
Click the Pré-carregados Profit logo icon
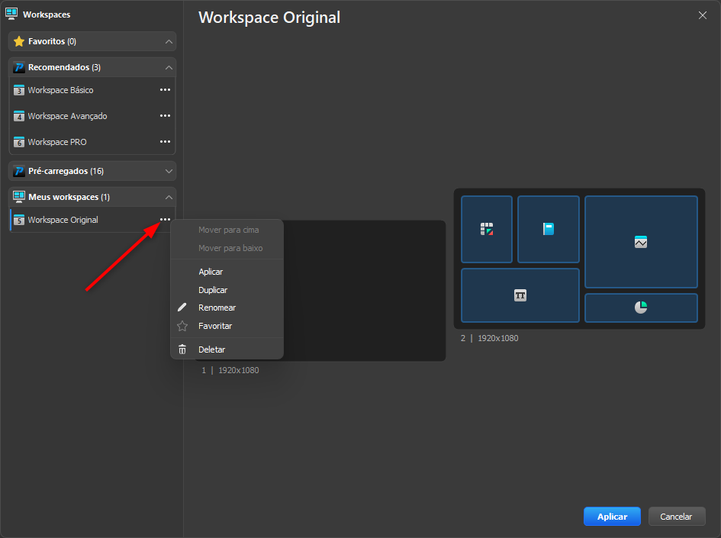pos(19,171)
